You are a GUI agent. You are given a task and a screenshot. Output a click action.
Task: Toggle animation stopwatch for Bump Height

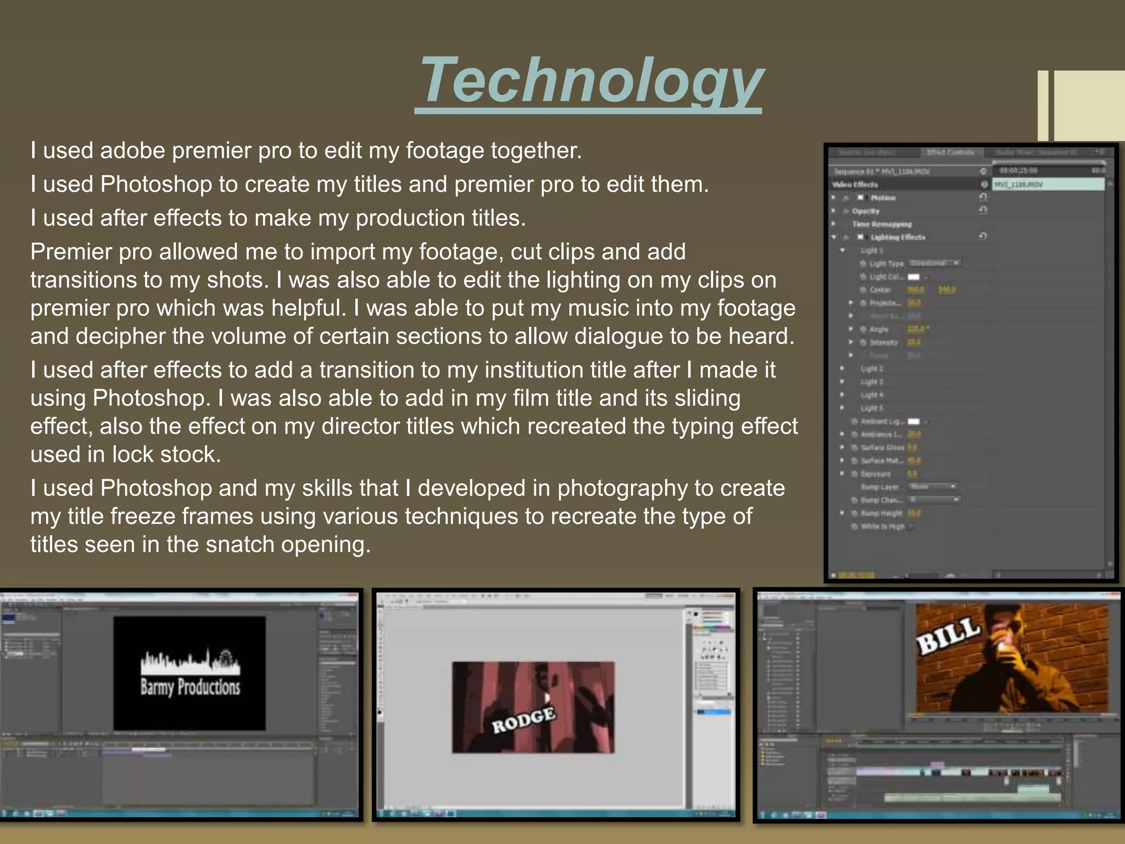pyautogui.click(x=854, y=513)
